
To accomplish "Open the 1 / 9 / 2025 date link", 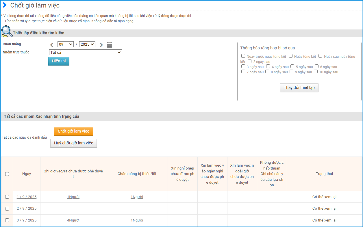I will pyautogui.click(x=27, y=197).
